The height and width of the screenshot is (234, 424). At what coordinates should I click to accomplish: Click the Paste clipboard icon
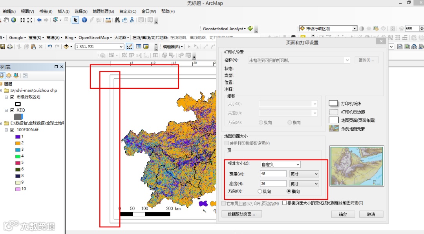pos(33,47)
